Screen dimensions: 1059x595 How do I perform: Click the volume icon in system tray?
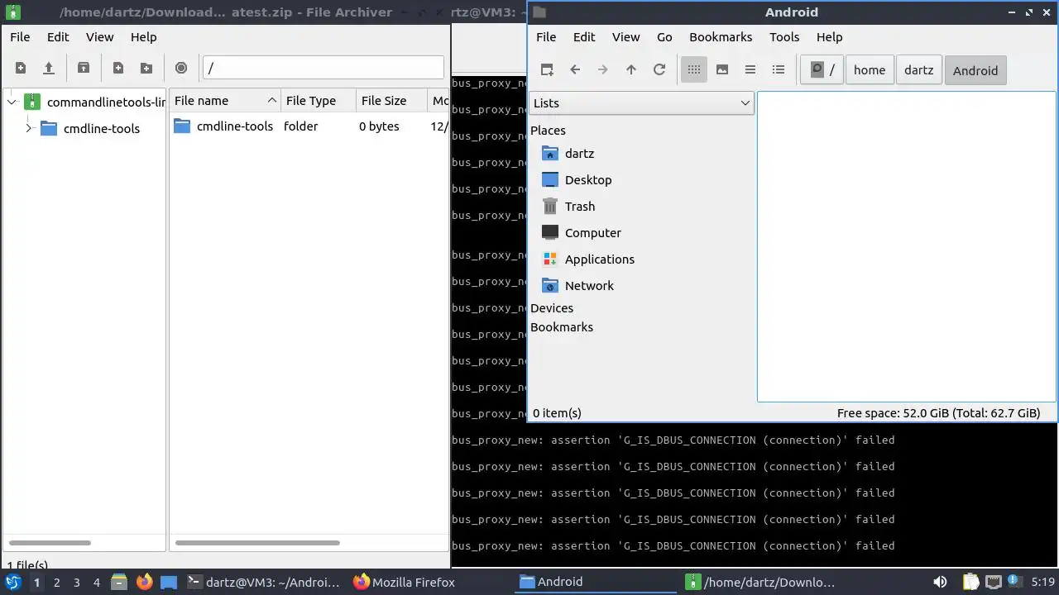tap(939, 582)
